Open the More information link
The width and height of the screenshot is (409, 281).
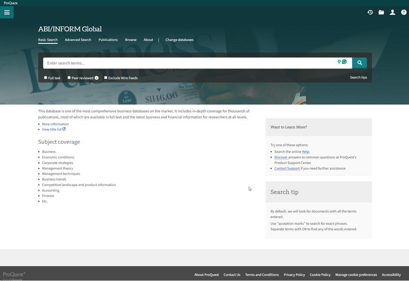click(55, 124)
